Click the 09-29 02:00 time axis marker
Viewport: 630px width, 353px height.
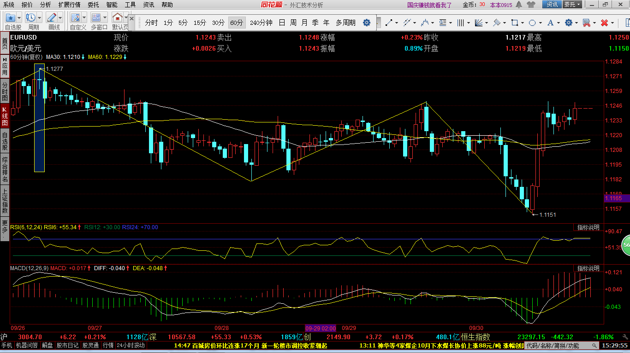tap(321, 328)
